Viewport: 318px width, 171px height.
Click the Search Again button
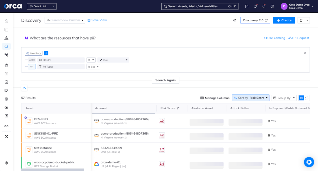[165, 80]
